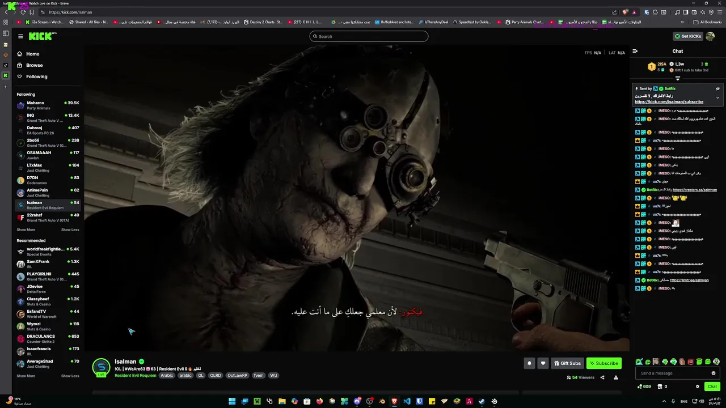
Task: Show Less under Recommended list
Action: 70,376
